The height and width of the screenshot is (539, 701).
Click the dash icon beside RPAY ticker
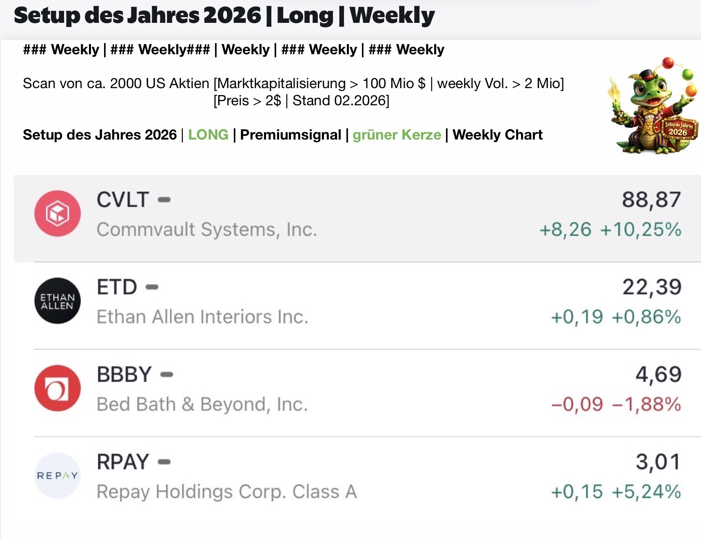click(x=164, y=461)
